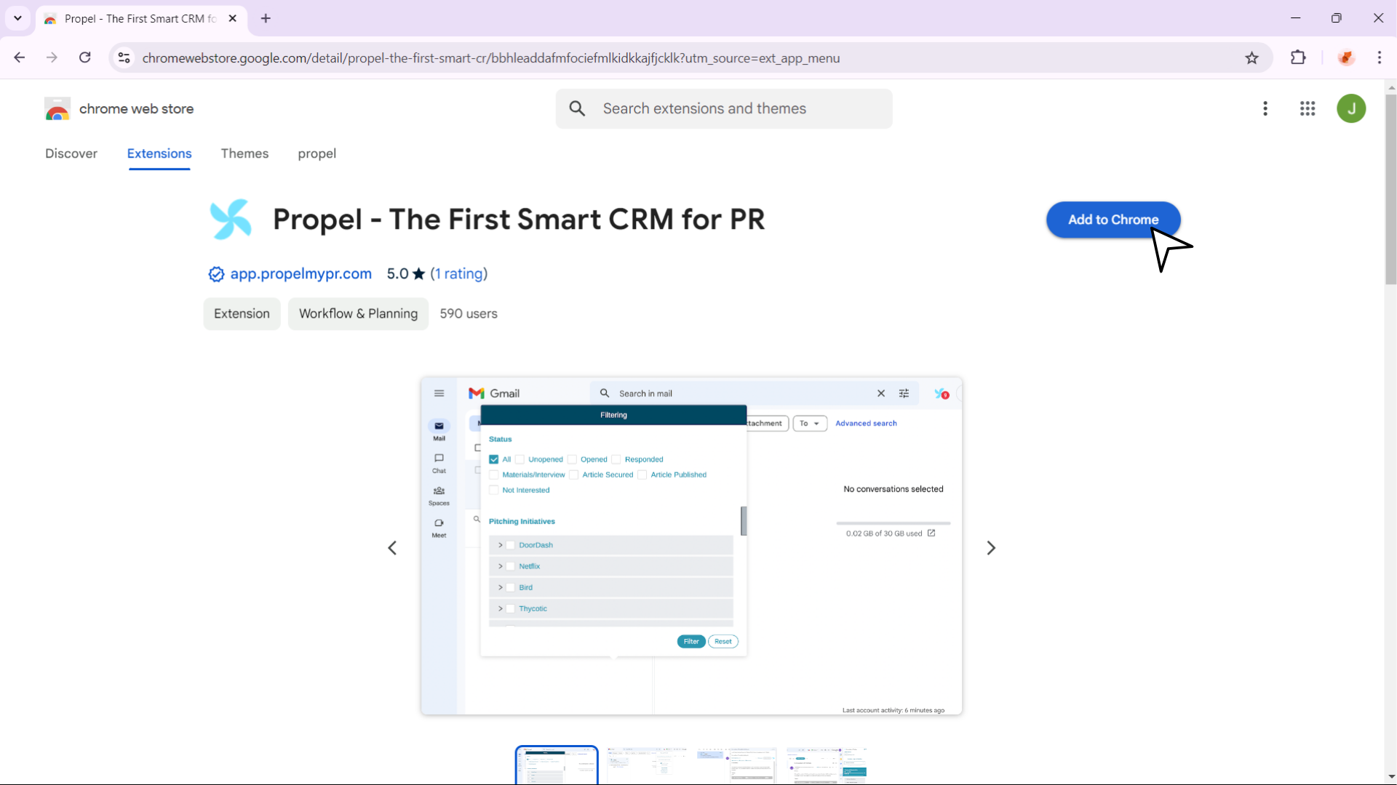Image resolution: width=1397 pixels, height=785 pixels.
Task: Open site information icon in address bar
Action: coord(124,57)
